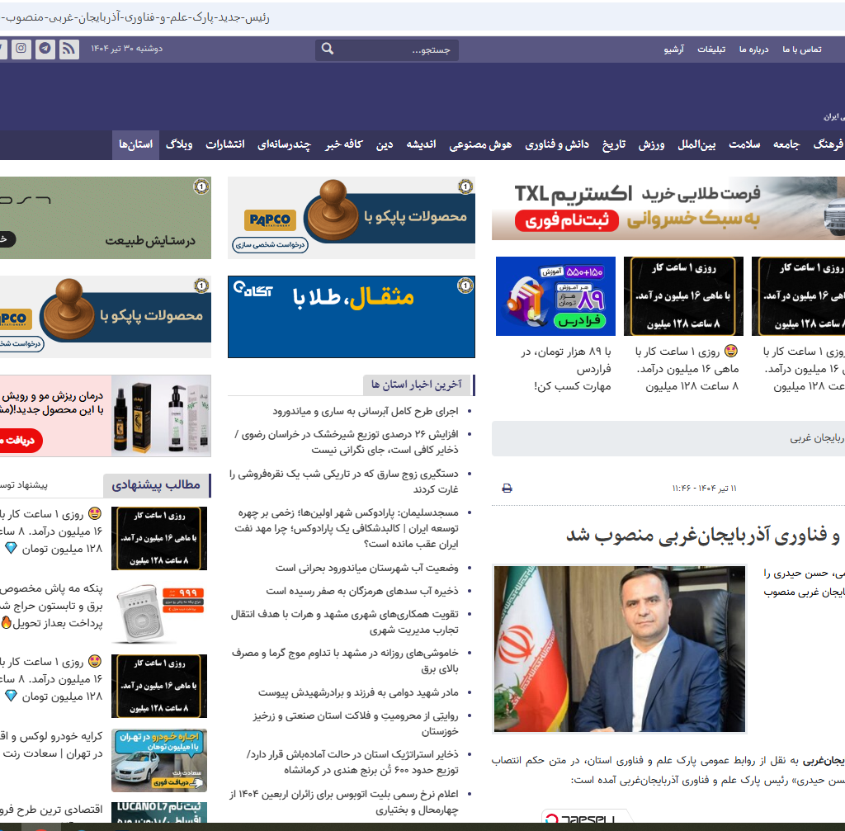Select the کافه خبر menu item

click(x=344, y=144)
